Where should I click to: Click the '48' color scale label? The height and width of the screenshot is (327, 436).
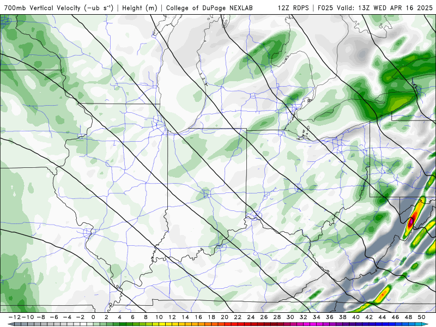click(x=408, y=317)
